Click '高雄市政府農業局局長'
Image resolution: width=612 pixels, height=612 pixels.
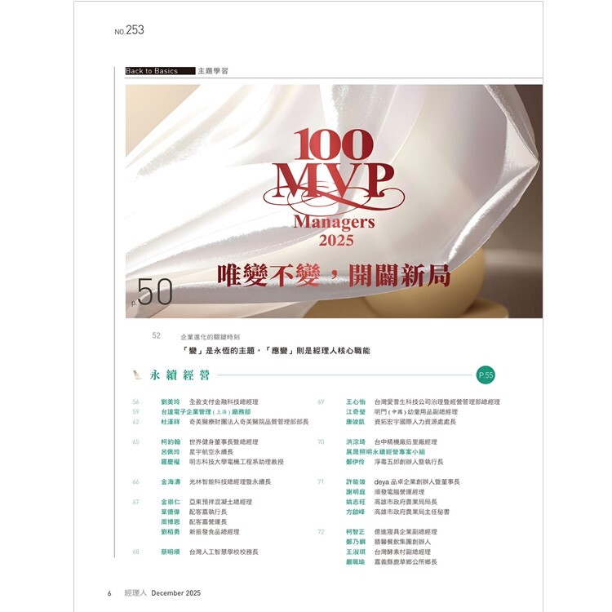tap(406, 502)
